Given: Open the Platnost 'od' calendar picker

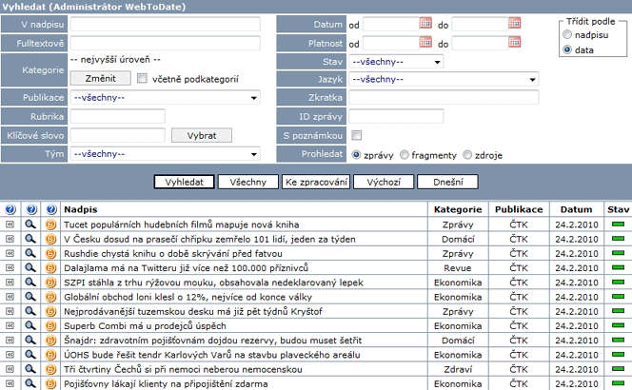Looking at the screenshot, I should pos(426,43).
